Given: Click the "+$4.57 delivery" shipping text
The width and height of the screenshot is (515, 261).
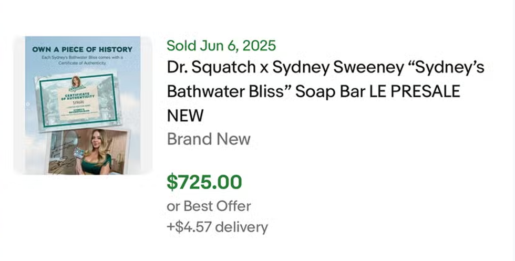Looking at the screenshot, I should 217,227.
